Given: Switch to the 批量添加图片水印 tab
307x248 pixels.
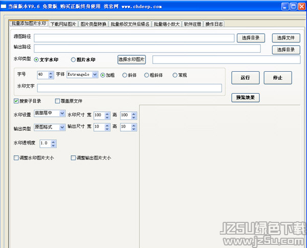Looking at the screenshot, I should pyautogui.click(x=29, y=24).
